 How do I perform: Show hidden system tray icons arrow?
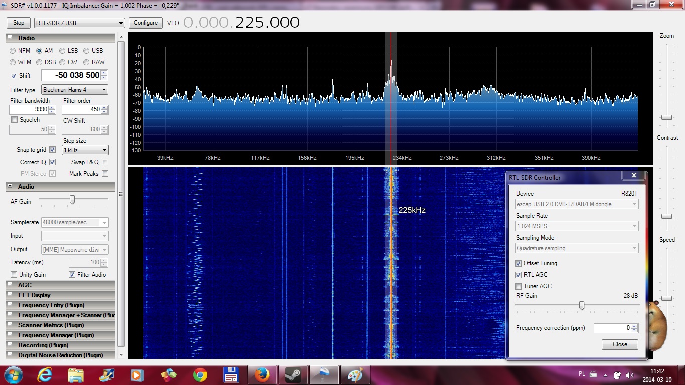click(x=605, y=375)
